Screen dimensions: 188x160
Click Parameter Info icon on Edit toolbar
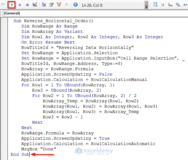[178, 5]
